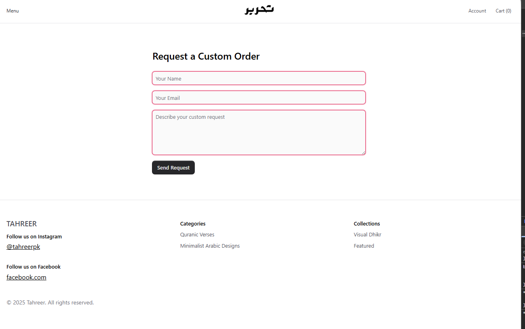The image size is (525, 329).
Task: Click the Your Name input field
Action: [x=258, y=78]
